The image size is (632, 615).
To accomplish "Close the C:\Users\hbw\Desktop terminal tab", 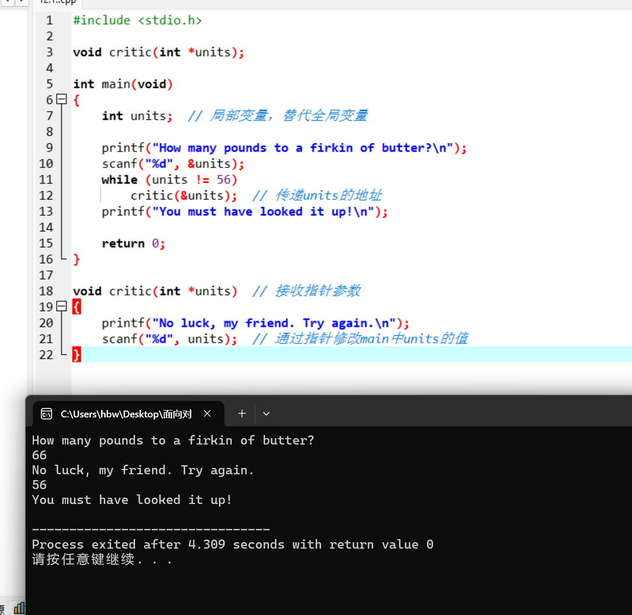I will point(207,414).
